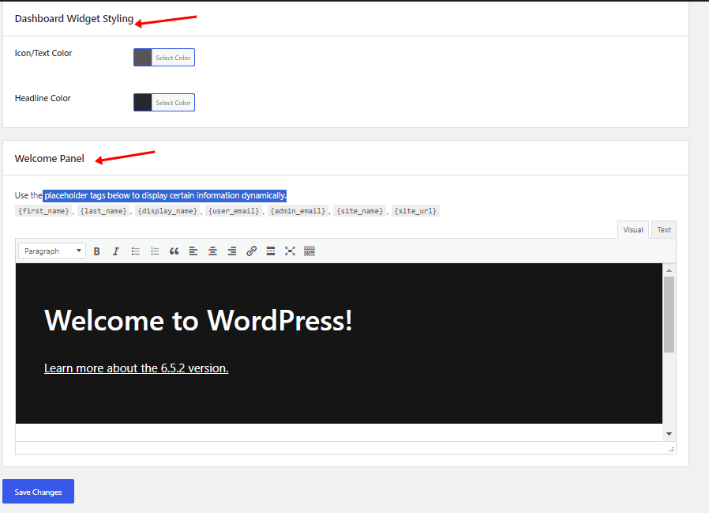
Task: Click the editor scrollbar down arrow
Action: click(x=670, y=434)
